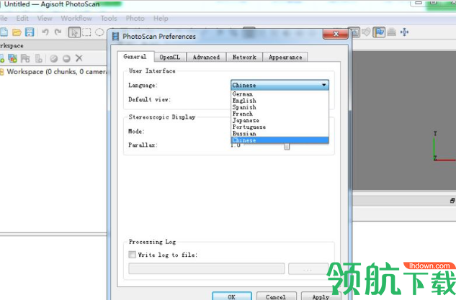Choose the rectangle selection tool

coord(86,32)
